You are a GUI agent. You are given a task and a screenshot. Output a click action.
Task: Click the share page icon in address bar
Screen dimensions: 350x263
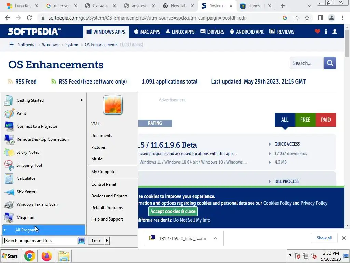pyautogui.click(x=296, y=18)
